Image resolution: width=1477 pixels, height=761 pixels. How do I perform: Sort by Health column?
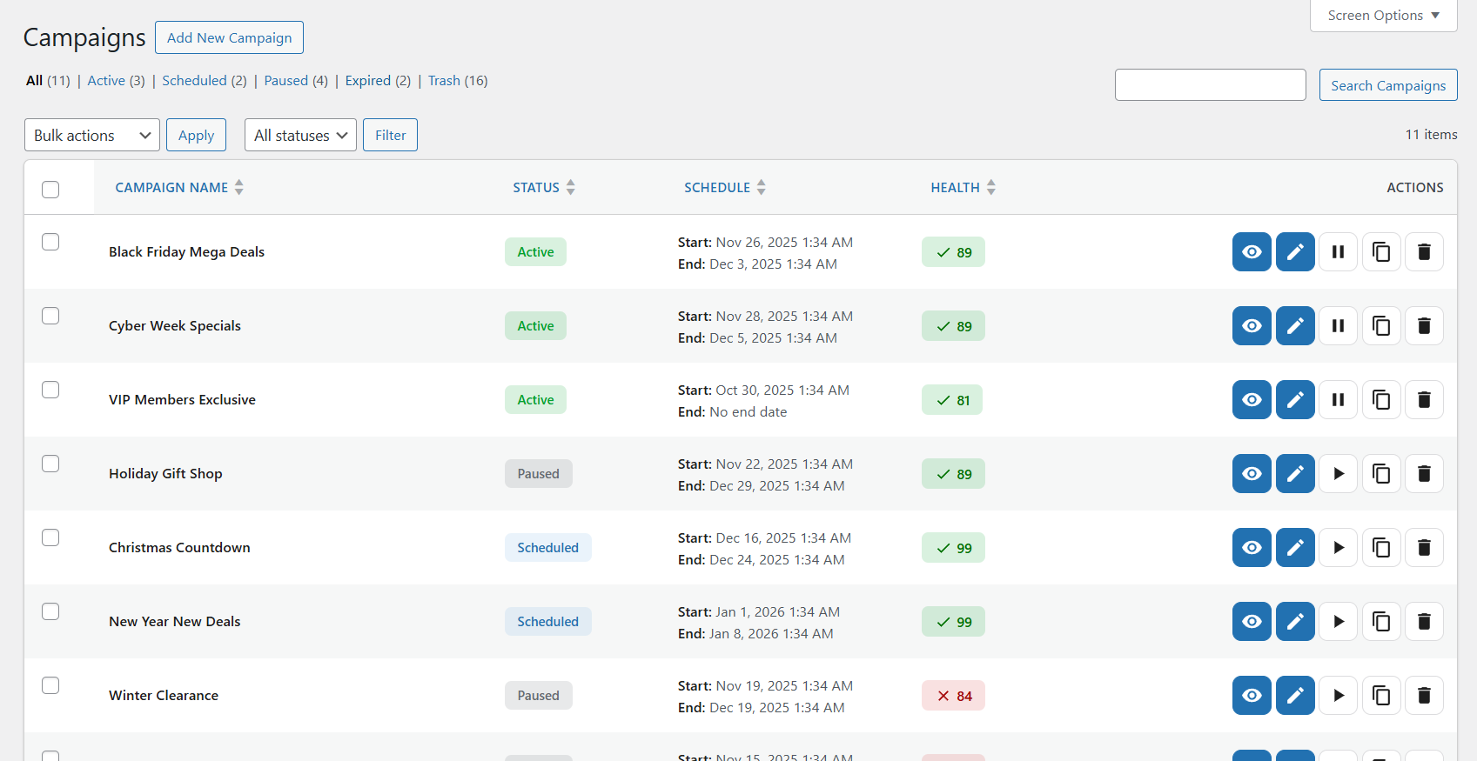coord(963,188)
